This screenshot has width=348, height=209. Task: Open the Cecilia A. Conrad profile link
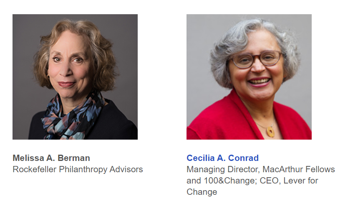(x=222, y=158)
